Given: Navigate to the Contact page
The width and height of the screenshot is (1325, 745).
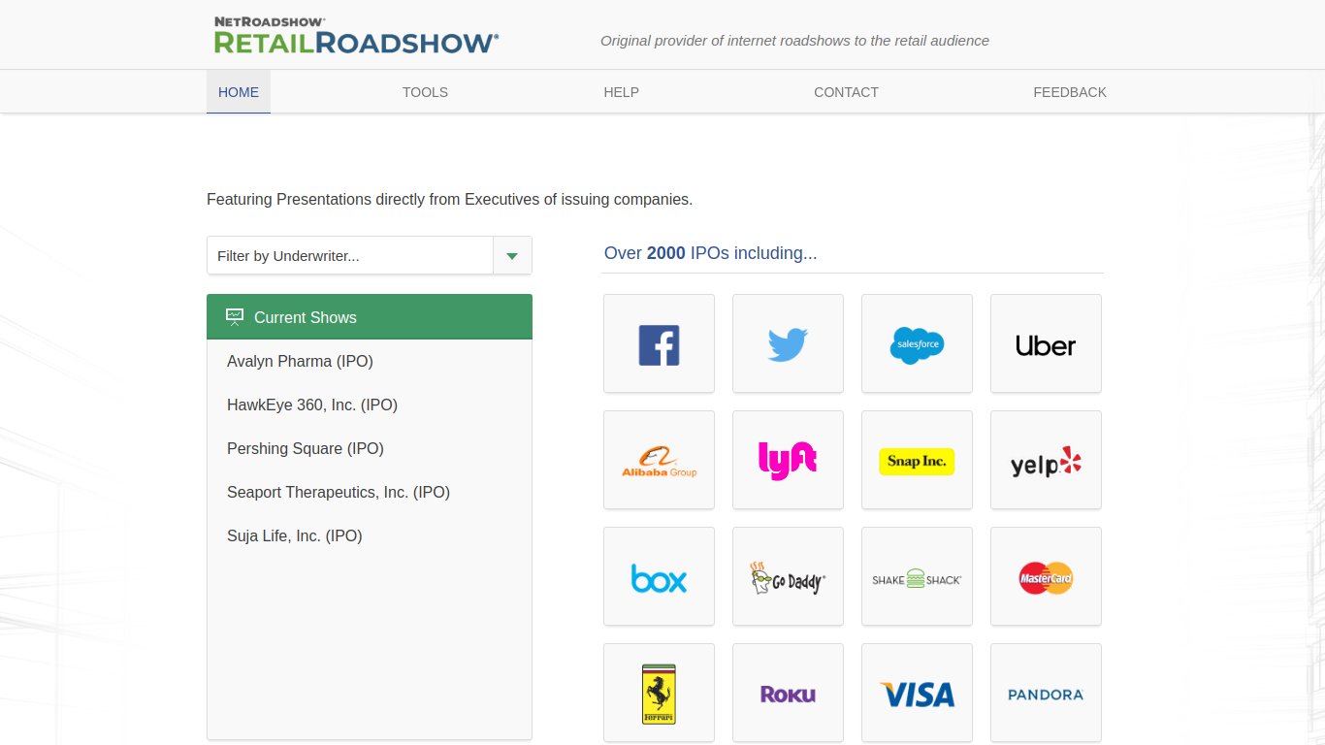Looking at the screenshot, I should (846, 92).
